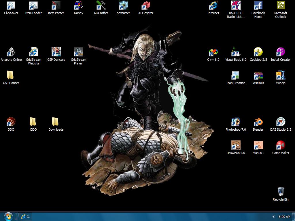Select the DrawPlus 4.0 icon
295x221 pixels.
[236, 145]
